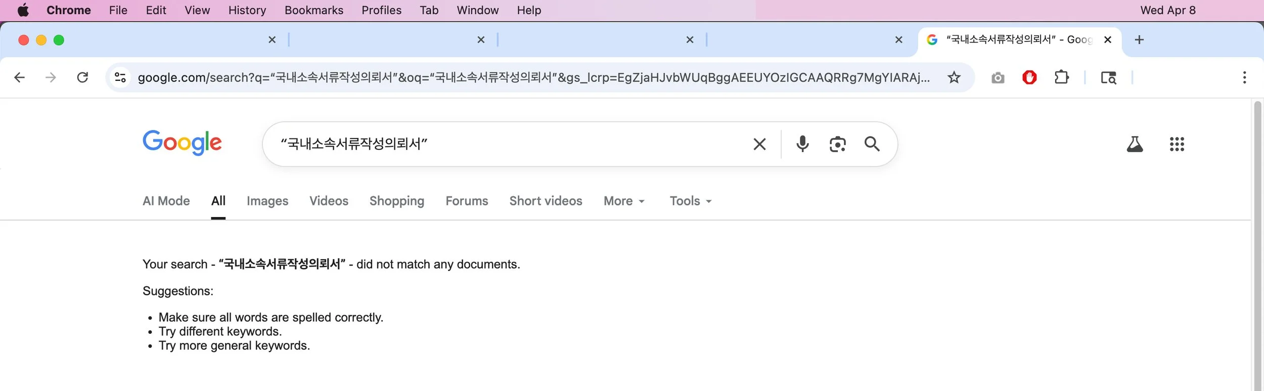Screen dimensions: 1264x391
Task: Open the tab search side panel icon
Action: pyautogui.click(x=1109, y=77)
